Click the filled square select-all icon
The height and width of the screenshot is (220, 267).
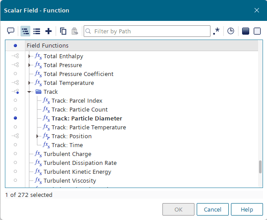[x=245, y=31]
